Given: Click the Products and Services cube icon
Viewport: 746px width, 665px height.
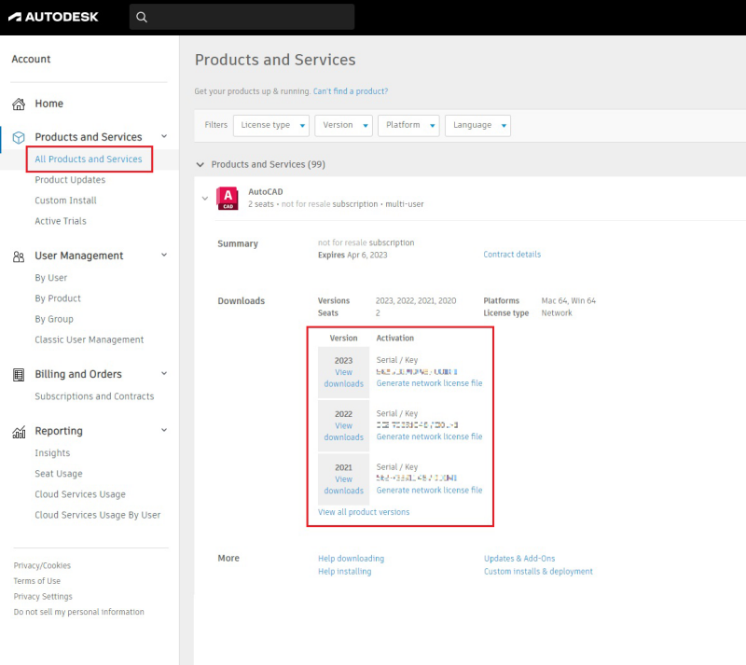Looking at the screenshot, I should (19, 137).
